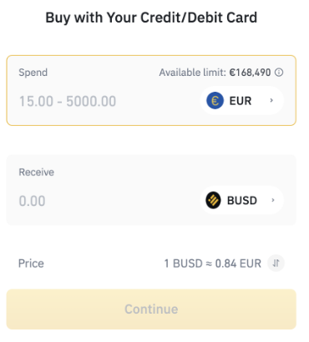Click the info icon beside Available limit
The width and height of the screenshot is (309, 342).
click(279, 73)
